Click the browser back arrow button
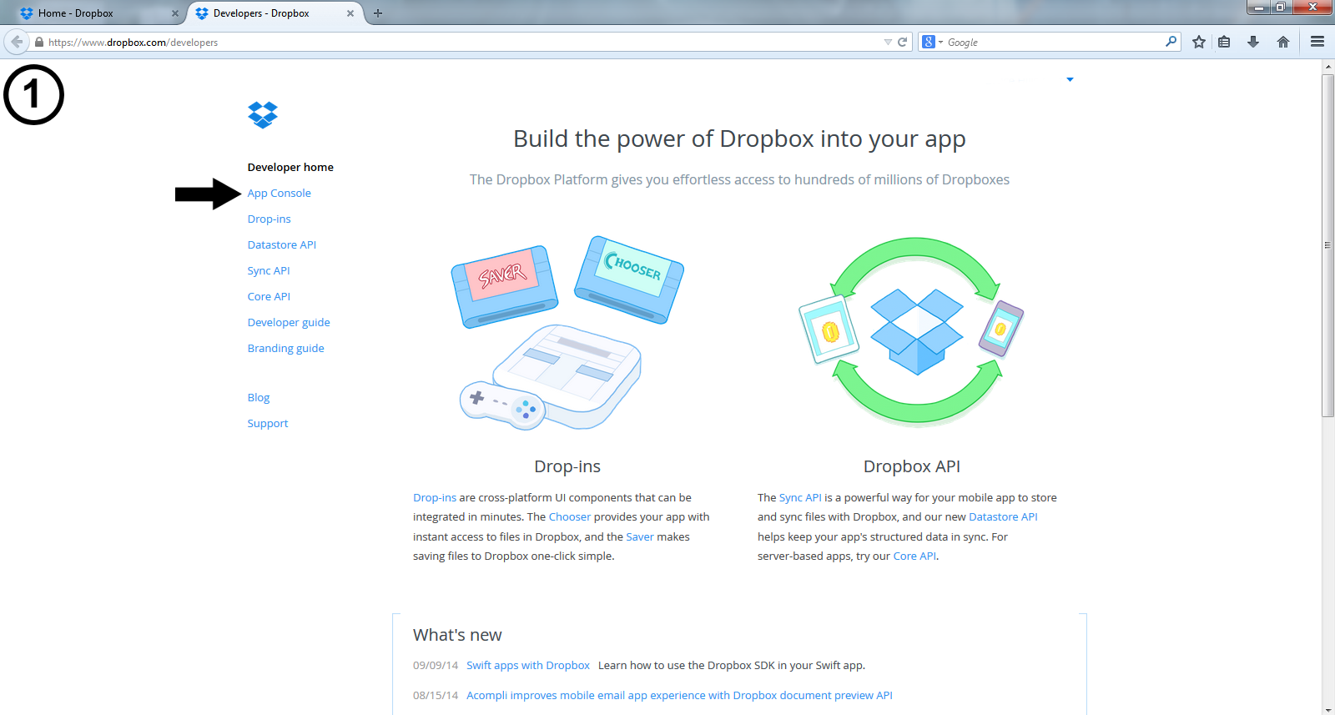 pos(17,42)
